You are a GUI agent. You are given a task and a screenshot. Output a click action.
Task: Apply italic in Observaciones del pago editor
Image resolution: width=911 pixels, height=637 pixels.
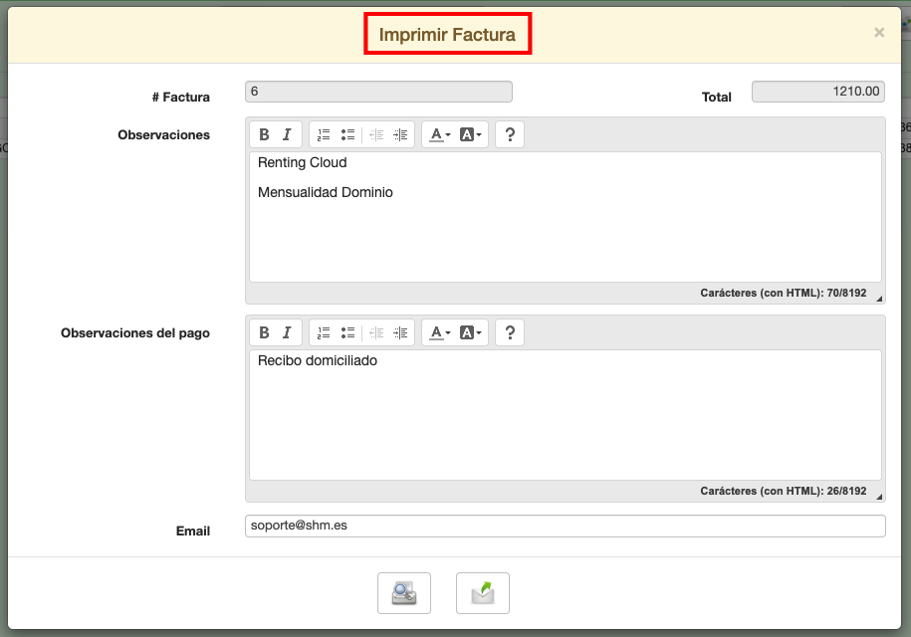click(287, 332)
